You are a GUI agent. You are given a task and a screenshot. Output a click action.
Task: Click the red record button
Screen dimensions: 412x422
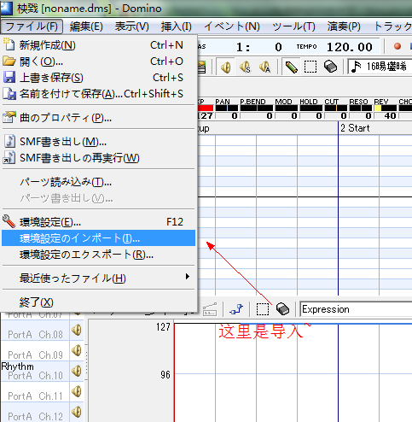(397, 46)
